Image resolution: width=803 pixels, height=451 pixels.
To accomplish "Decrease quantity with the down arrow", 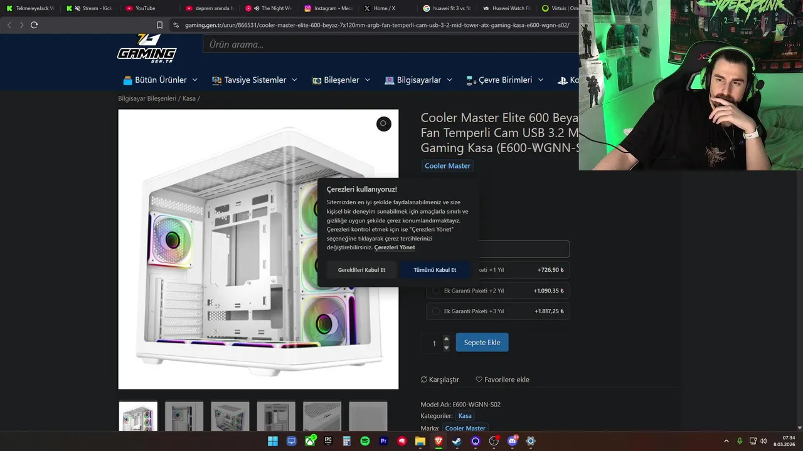I will tap(447, 348).
